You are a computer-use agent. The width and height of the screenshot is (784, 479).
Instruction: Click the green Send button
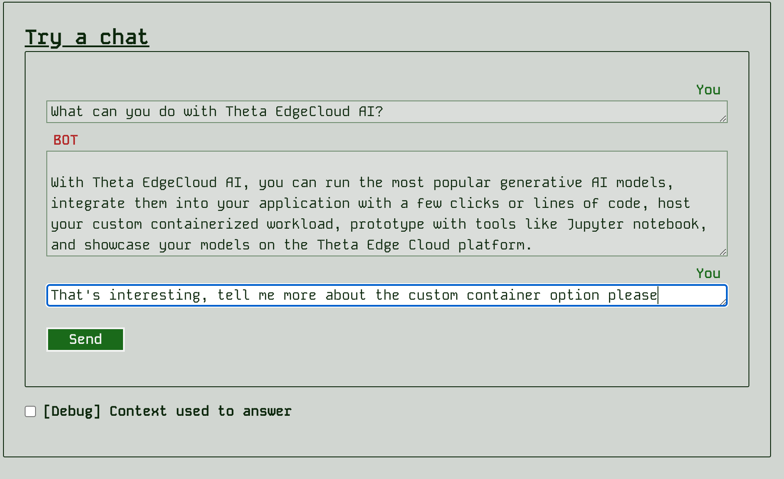tap(85, 339)
